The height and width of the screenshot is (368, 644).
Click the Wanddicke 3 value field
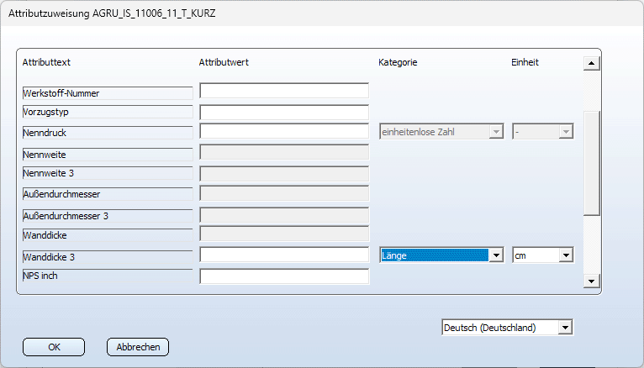(284, 255)
